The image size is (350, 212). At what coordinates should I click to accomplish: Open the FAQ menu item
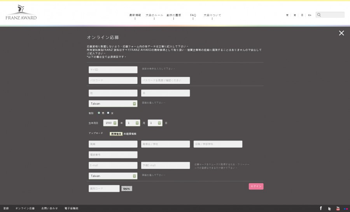193,15
